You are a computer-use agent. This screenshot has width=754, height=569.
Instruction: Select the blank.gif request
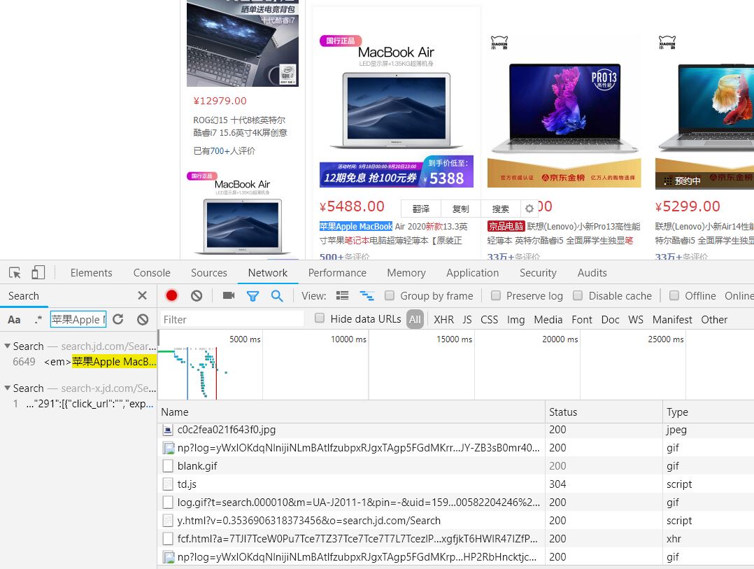[x=456, y=465]
